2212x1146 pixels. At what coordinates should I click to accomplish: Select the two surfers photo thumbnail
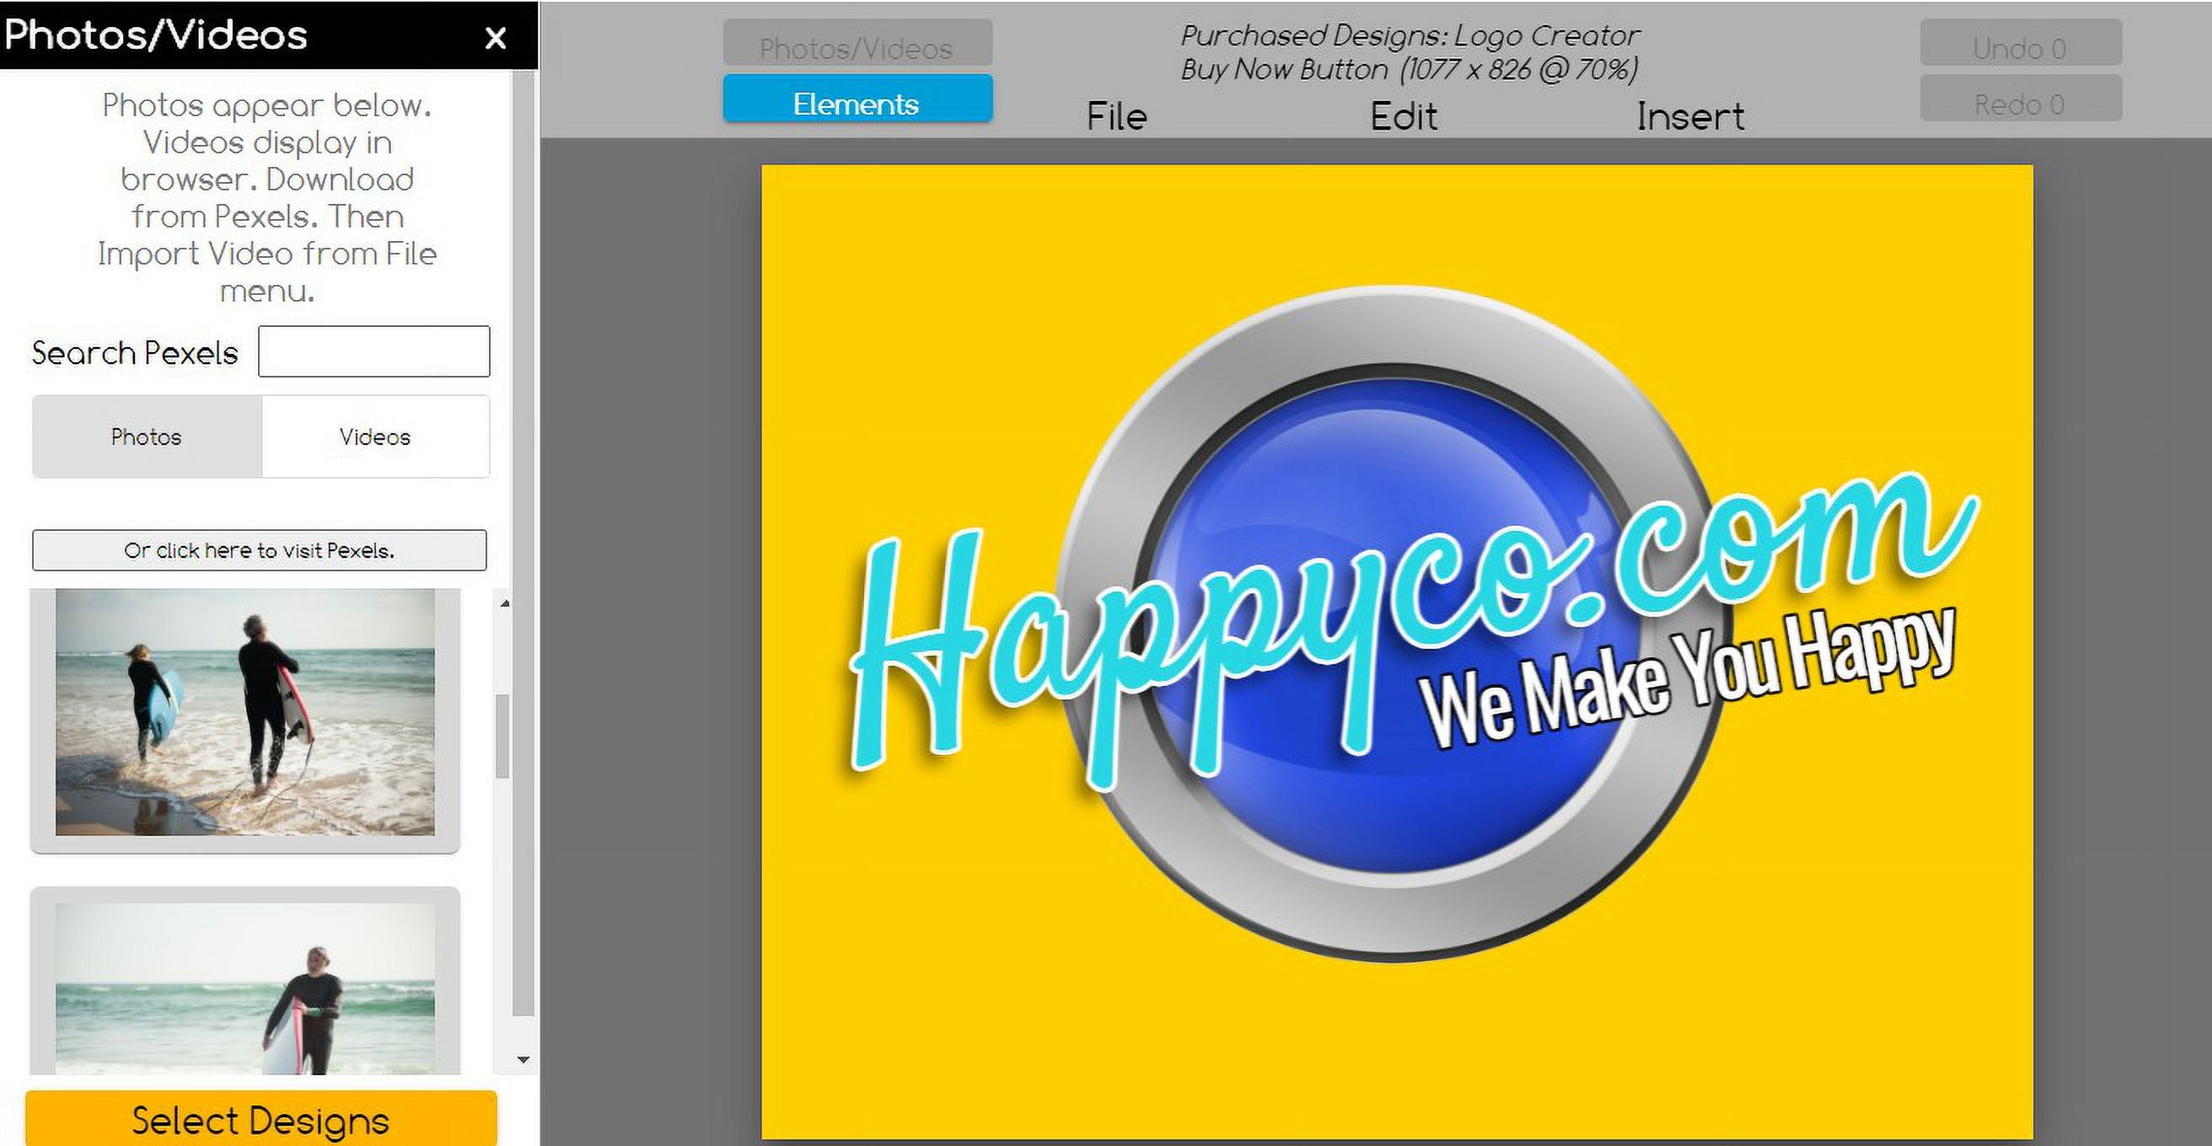pyautogui.click(x=244, y=712)
